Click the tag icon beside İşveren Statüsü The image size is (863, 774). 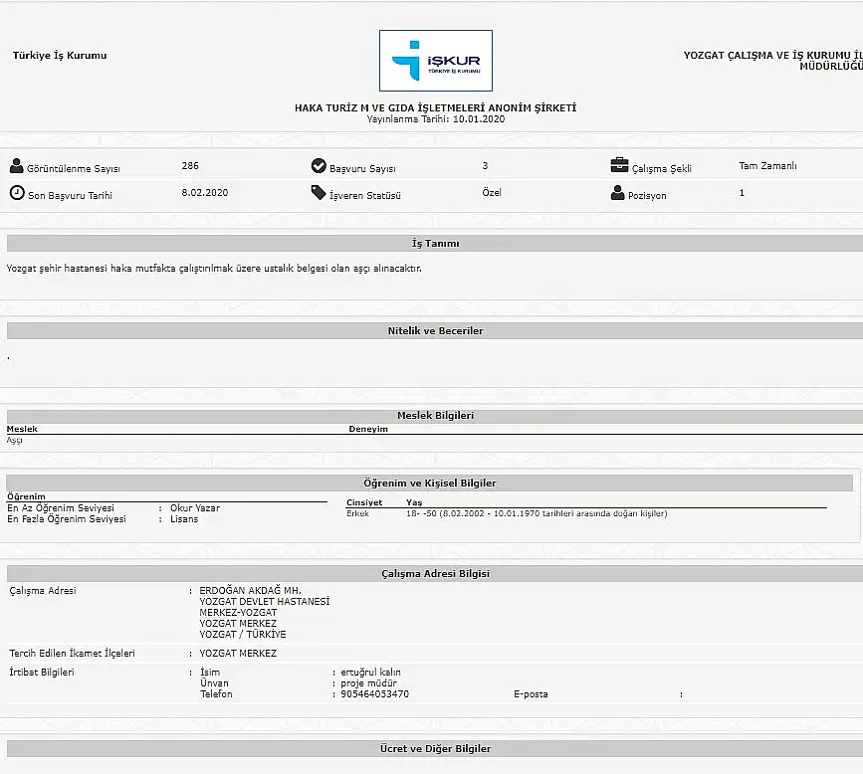pos(319,193)
